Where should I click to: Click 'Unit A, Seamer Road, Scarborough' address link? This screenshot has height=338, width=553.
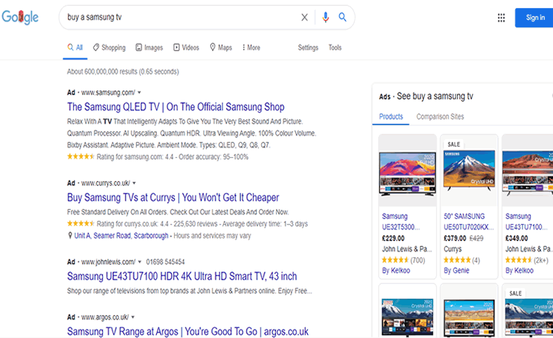(x=121, y=236)
